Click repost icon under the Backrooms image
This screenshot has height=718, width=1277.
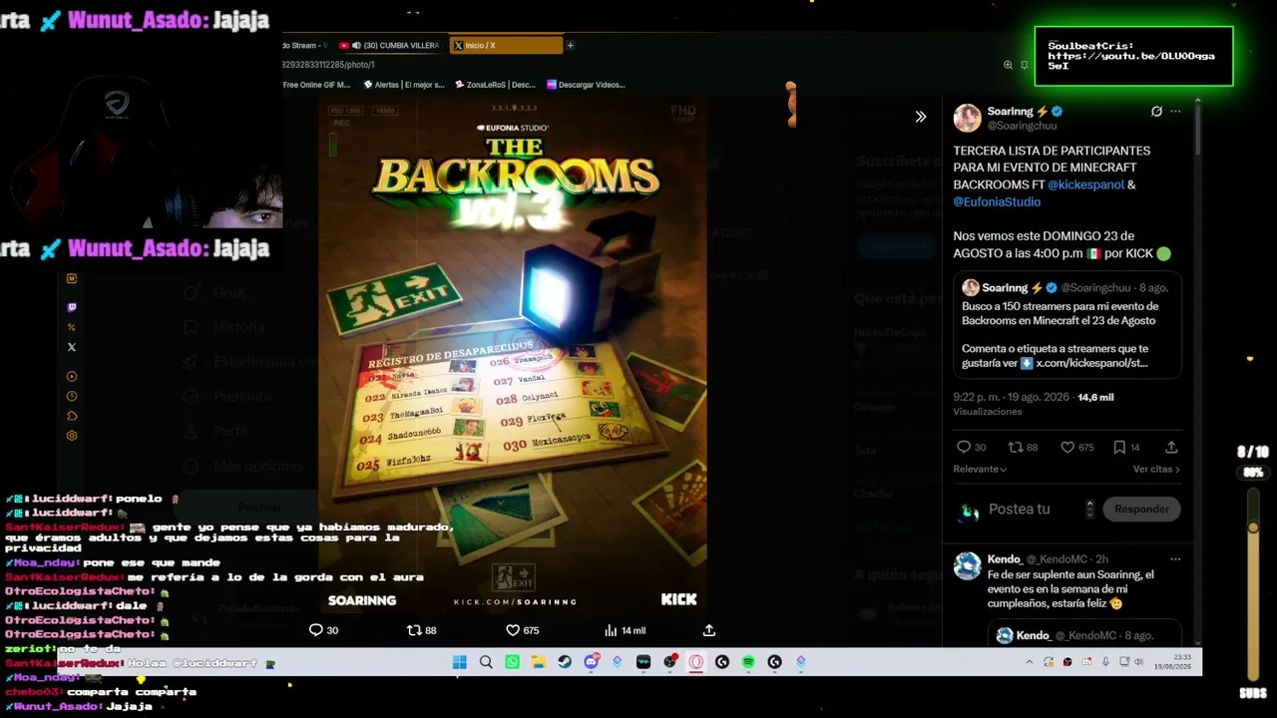click(x=414, y=630)
